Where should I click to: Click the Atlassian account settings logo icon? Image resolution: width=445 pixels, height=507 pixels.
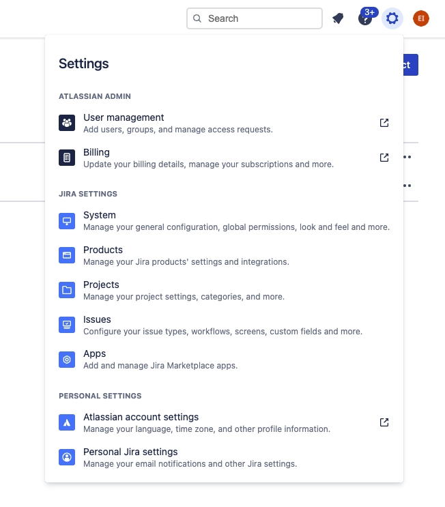click(x=67, y=422)
